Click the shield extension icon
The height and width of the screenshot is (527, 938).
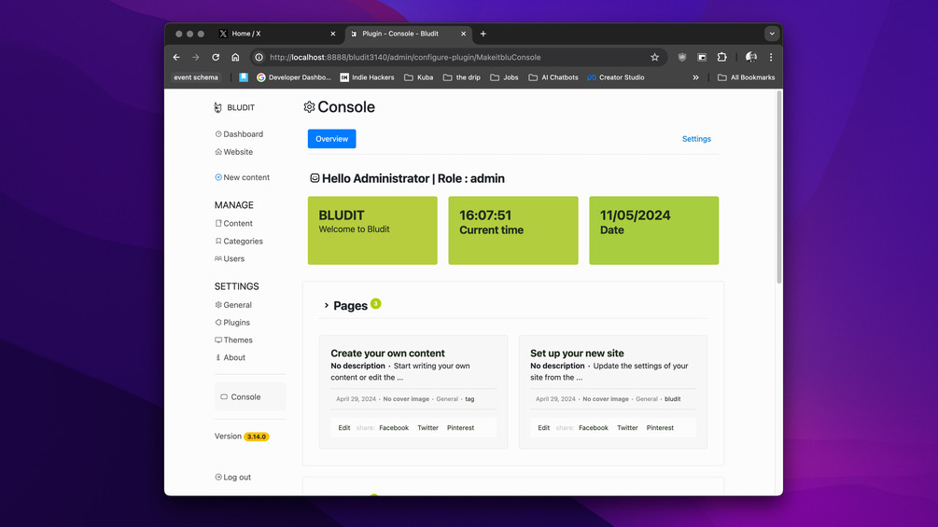point(682,57)
